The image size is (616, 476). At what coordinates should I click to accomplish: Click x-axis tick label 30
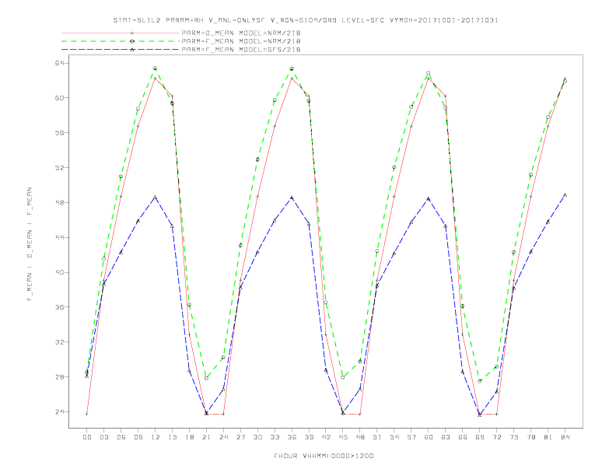pyautogui.click(x=257, y=437)
